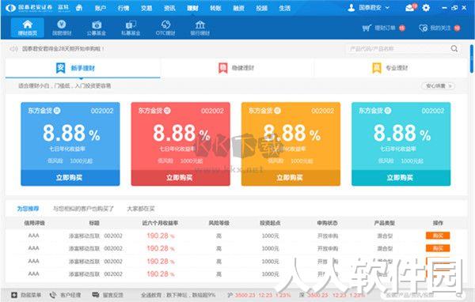Expand the 安心体验 chevron pill
This screenshot has width=475, height=302.
click(438, 86)
